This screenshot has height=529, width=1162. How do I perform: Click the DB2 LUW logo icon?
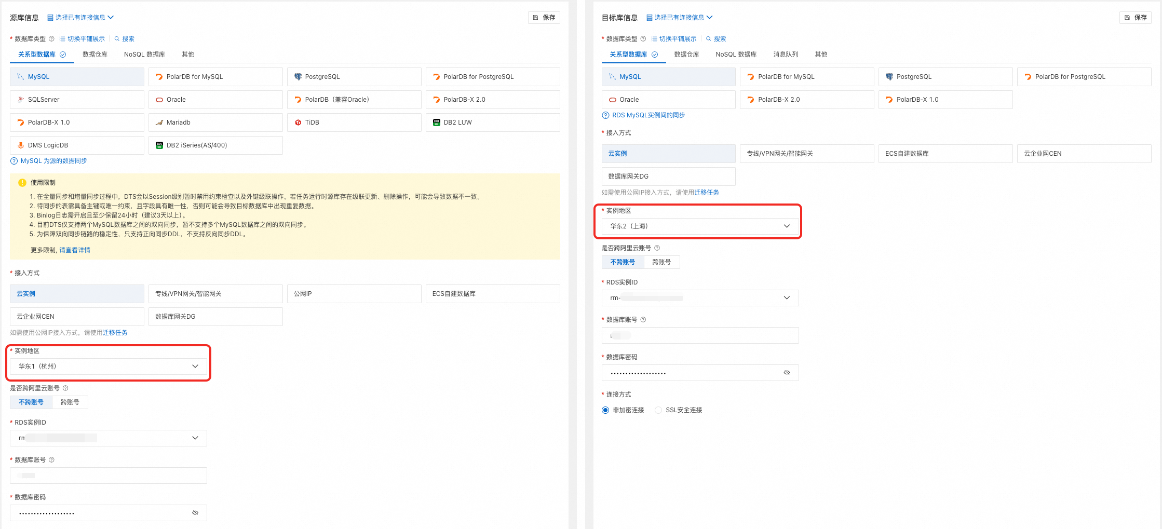tap(437, 123)
